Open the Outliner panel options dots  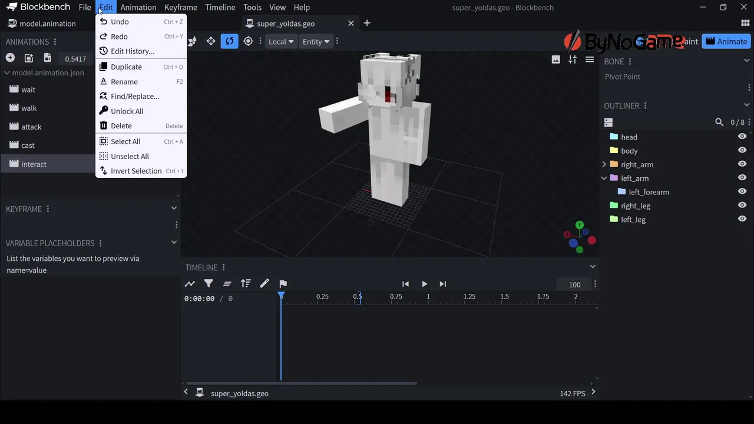[645, 106]
